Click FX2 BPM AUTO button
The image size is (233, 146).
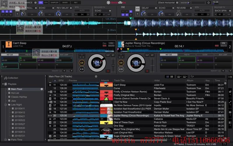coord(202,11)
